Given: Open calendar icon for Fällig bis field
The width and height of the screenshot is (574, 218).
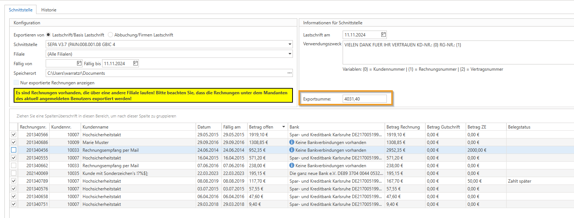Looking at the screenshot, I should pos(136,63).
